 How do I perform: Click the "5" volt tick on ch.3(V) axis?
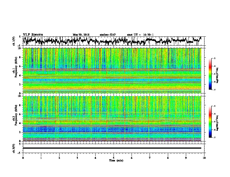coord(20,144)
